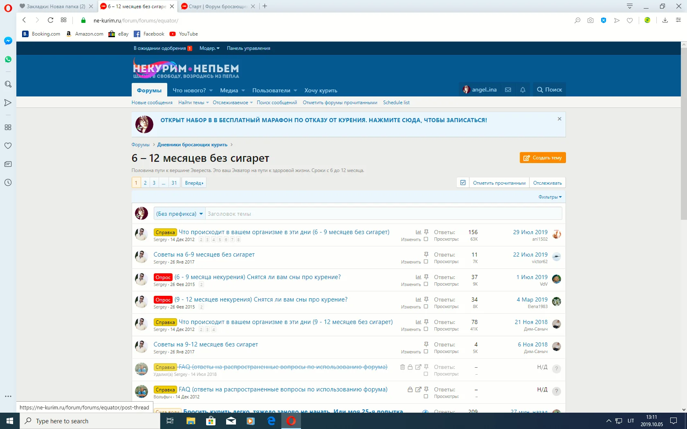
Task: Open 'Поиск сообщений' sub-navigation link
Action: tap(277, 103)
